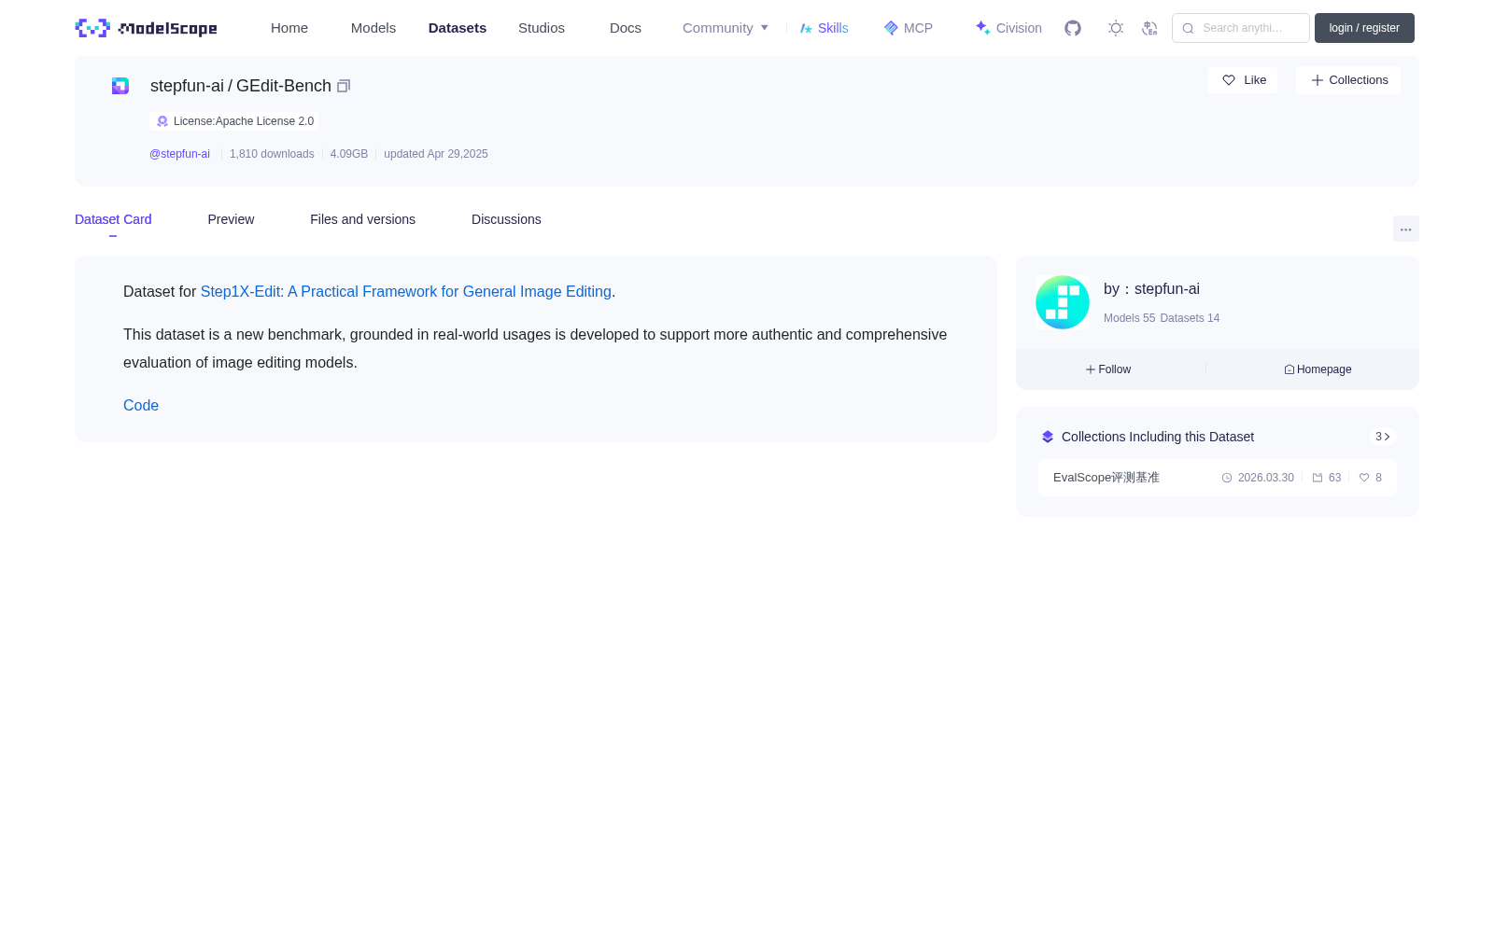Switch language with the translate icon
1494x933 pixels.
(1149, 28)
